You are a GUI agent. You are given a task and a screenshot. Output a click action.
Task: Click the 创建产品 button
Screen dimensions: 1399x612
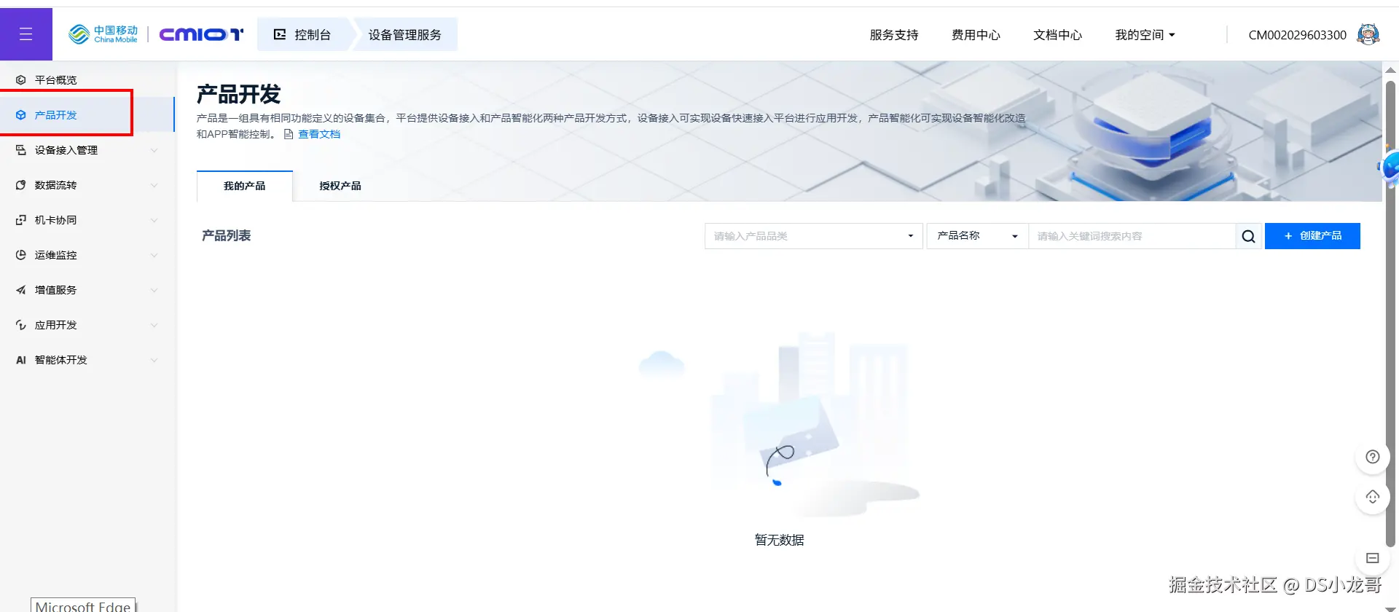1312,236
